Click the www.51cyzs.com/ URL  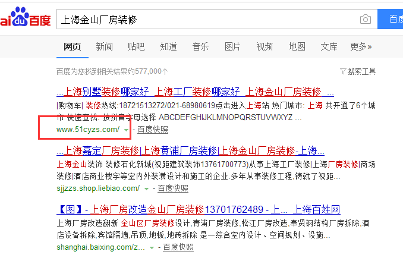pyautogui.click(x=88, y=130)
